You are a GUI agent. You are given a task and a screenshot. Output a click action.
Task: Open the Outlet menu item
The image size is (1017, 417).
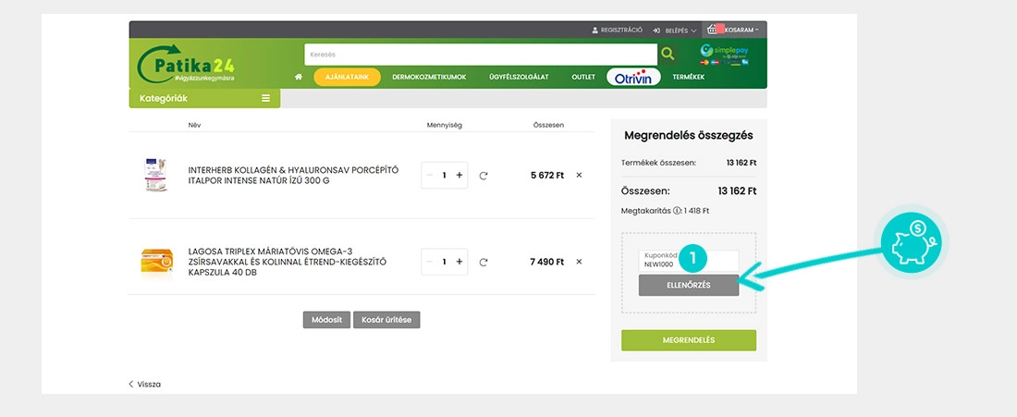[x=583, y=77]
